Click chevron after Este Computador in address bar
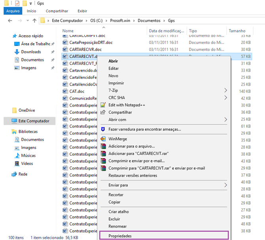Viewport: 265px width, 240px height. pos(86,21)
